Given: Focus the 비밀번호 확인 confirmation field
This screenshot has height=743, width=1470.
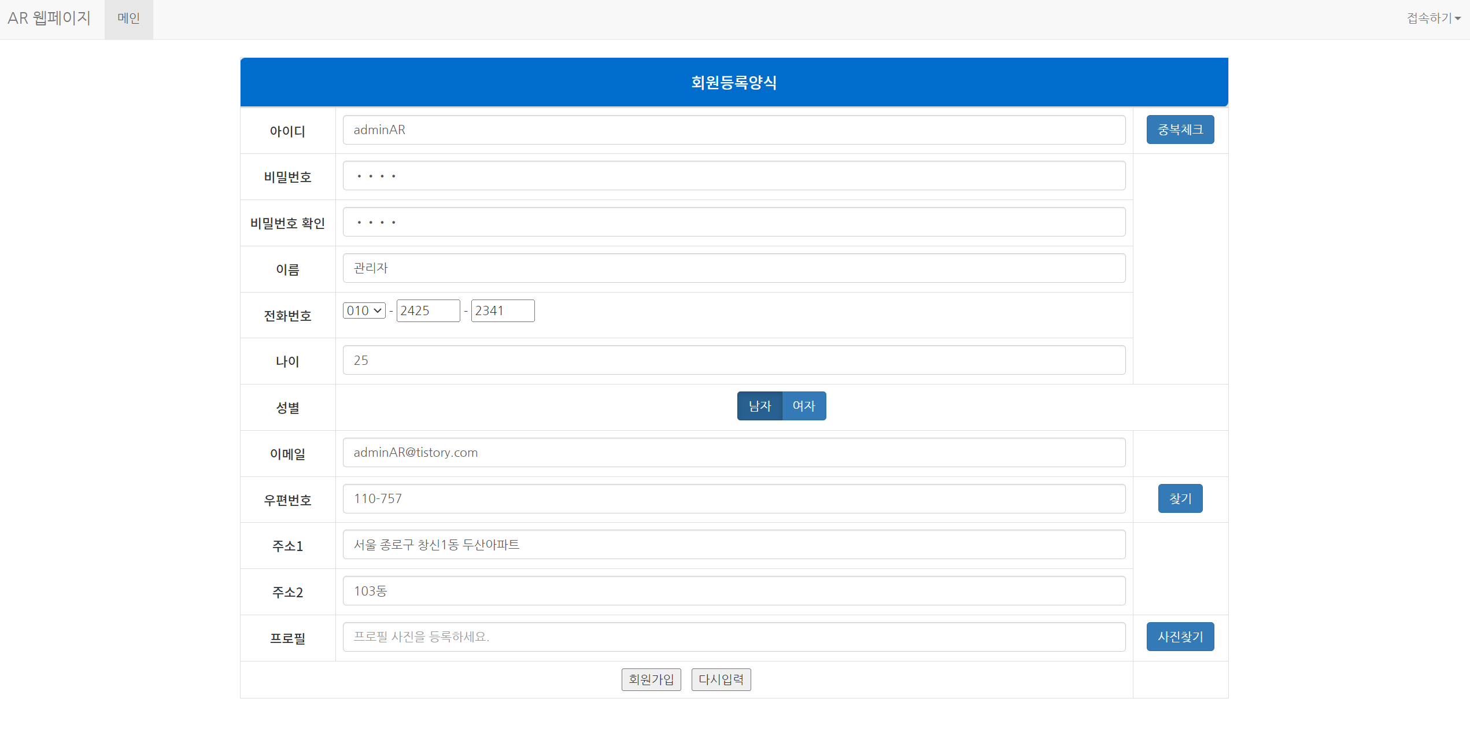Looking at the screenshot, I should click(x=733, y=222).
